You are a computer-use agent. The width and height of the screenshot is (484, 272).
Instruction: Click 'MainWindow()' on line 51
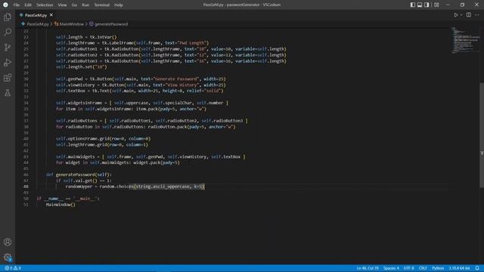[x=60, y=205]
